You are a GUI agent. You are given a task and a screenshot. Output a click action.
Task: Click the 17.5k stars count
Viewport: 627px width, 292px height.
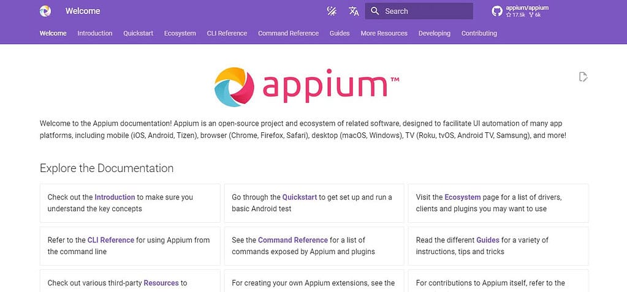coord(516,15)
